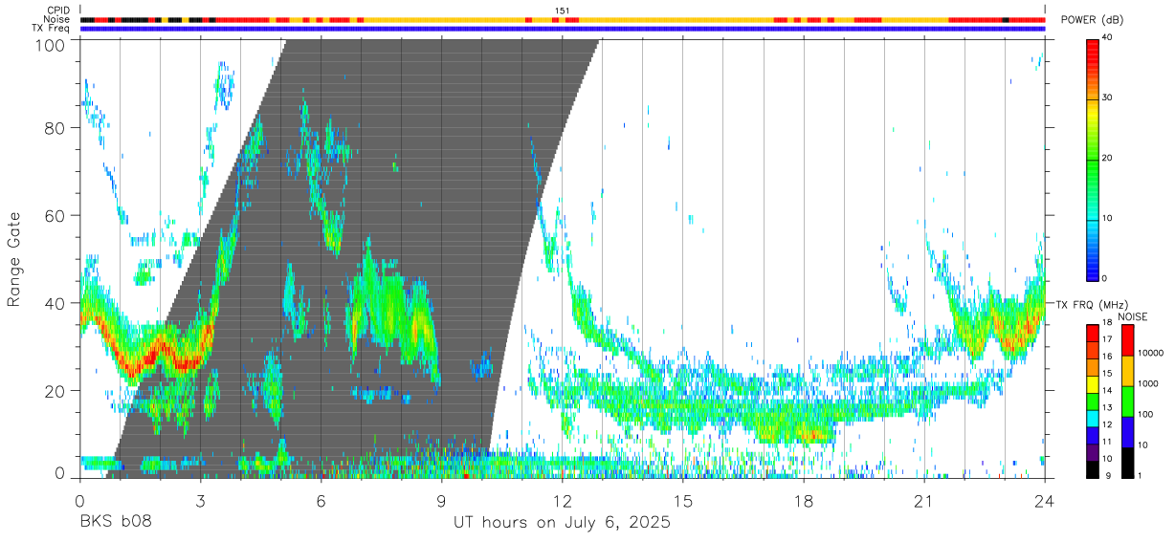The height and width of the screenshot is (542, 1175).
Task: Click the Noise indicator strip
Action: (x=563, y=19)
